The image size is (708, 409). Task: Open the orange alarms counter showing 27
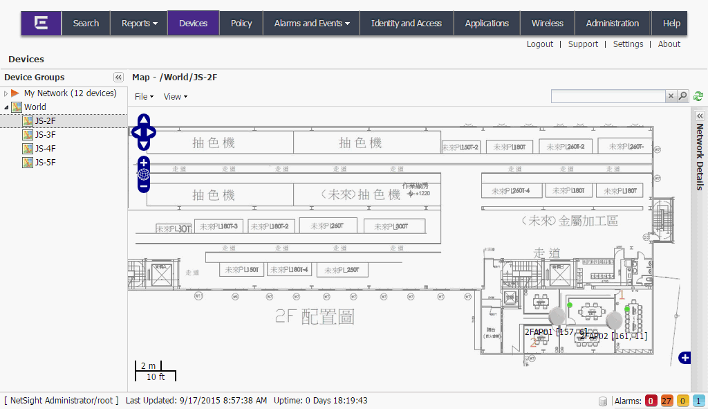click(x=667, y=401)
